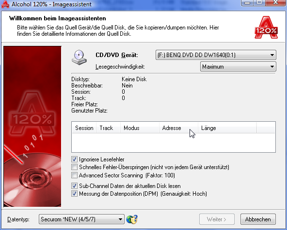Click the 'Nein' Beschreibbar value

click(127, 86)
